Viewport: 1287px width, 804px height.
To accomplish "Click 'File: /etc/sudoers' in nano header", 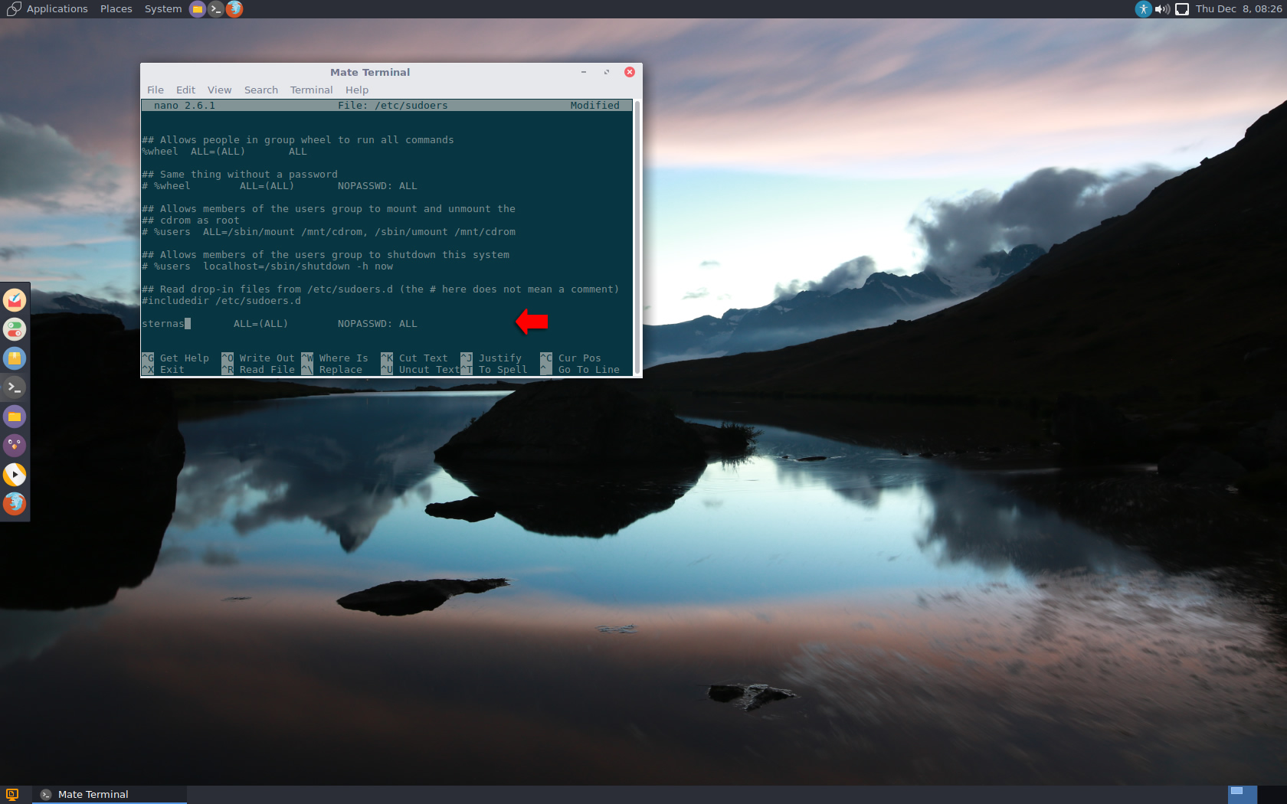I will [393, 106].
